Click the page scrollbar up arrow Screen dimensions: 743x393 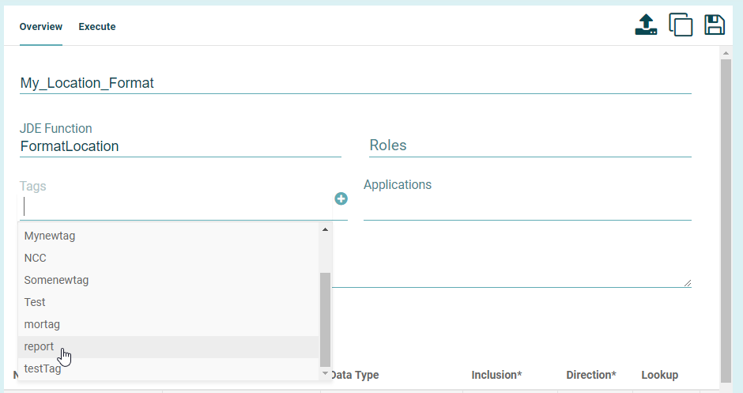726,53
